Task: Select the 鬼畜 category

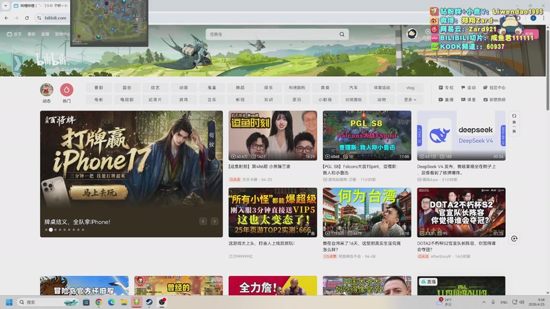Action: point(212,88)
